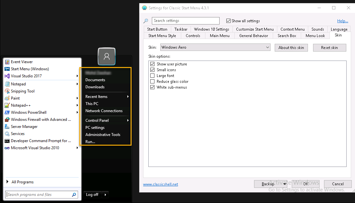Expand the Recent Items submenu arrow
The width and height of the screenshot is (355, 203).
pyautogui.click(x=128, y=97)
